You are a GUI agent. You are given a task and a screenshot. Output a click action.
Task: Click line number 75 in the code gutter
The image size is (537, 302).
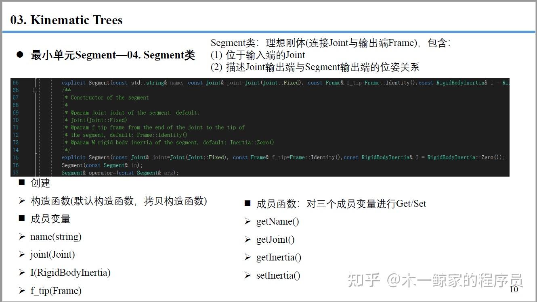click(15, 158)
